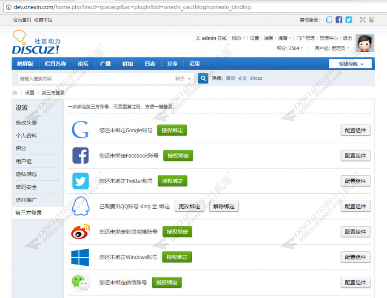Open the 快捷导航 quick navigation dropdown
Viewport: 387px width, 298px height.
point(350,64)
